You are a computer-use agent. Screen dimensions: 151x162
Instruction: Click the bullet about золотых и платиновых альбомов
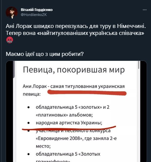point(73,111)
